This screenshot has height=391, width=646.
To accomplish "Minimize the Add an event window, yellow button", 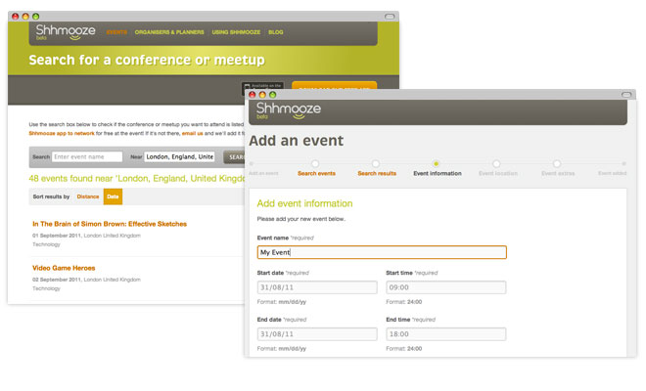I will coord(262,95).
